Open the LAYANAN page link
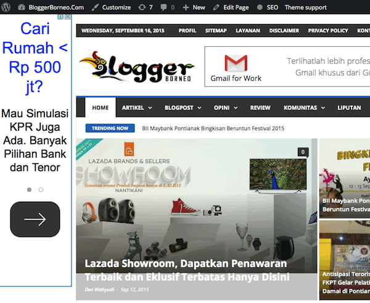Image resolution: width=370 pixels, height=303 pixels. 248,31
